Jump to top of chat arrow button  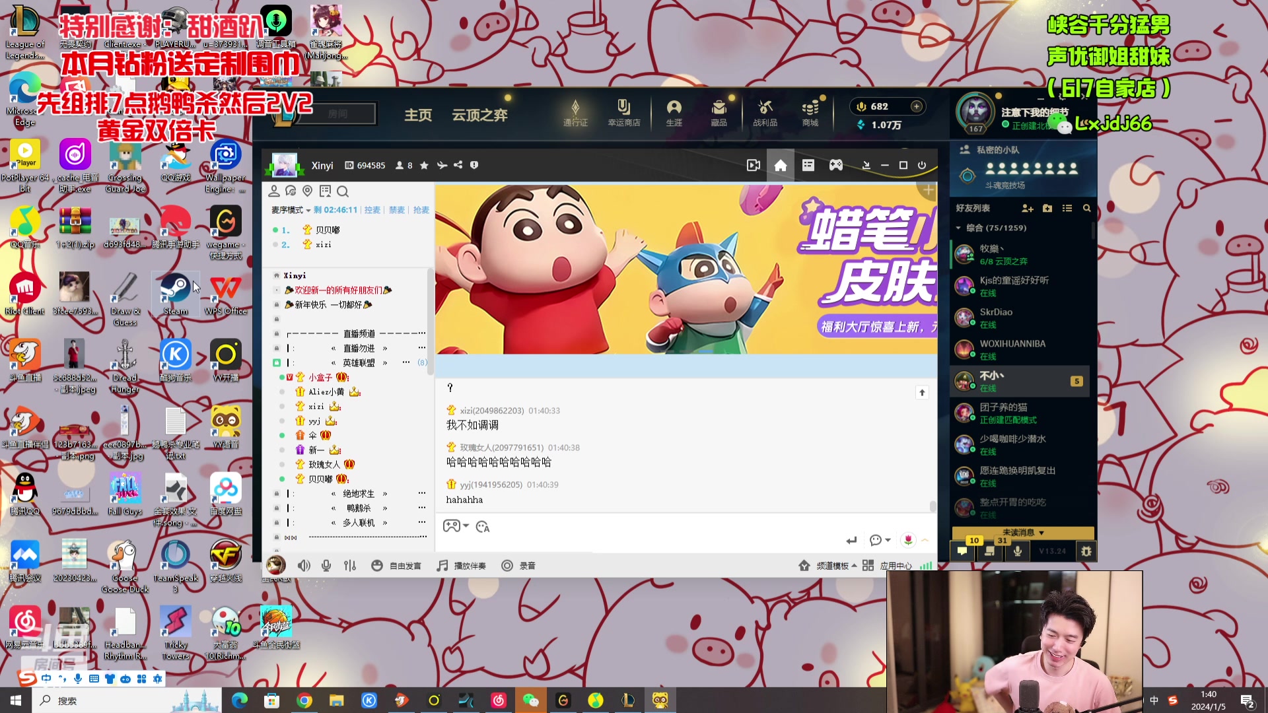coord(922,393)
